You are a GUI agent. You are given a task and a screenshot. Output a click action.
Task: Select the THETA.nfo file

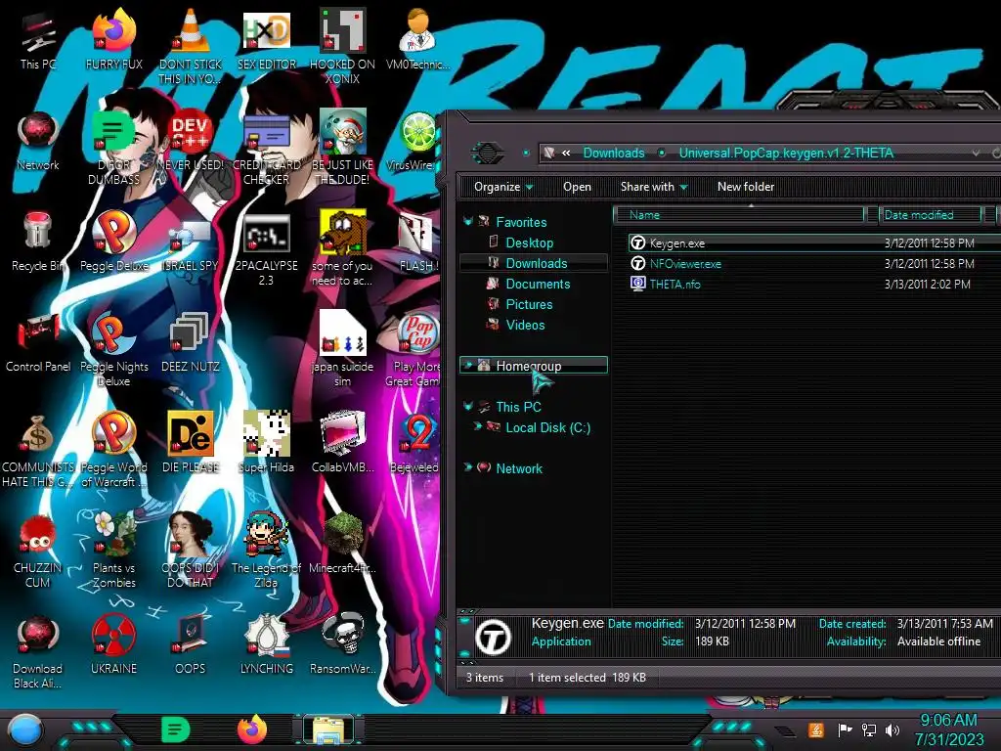675,285
